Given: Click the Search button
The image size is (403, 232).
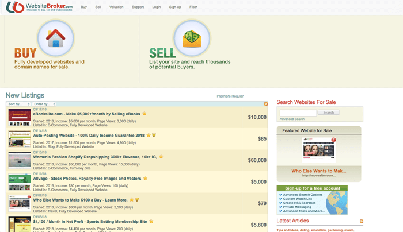Looking at the screenshot, I should pos(329,113).
